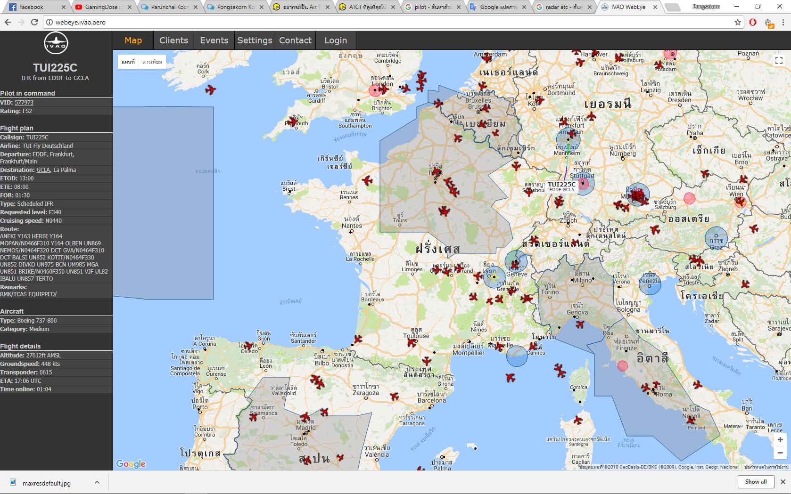This screenshot has height=494, width=791.
Task: Switch to the GamingDose browser tab
Action: 101,7
